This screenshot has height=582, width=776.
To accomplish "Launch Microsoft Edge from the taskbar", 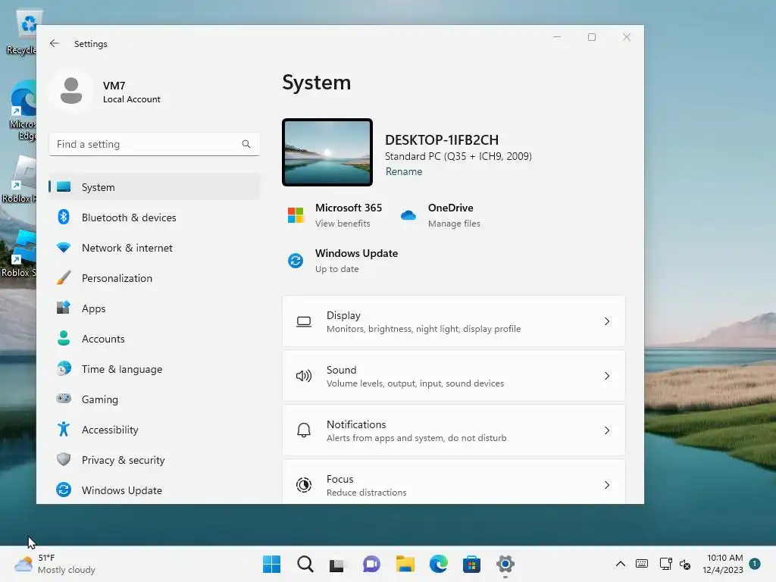I will (x=439, y=564).
